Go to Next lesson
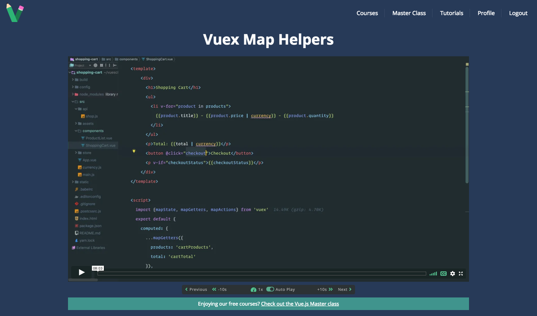Viewport: 537px width, 316px height. tap(345, 289)
